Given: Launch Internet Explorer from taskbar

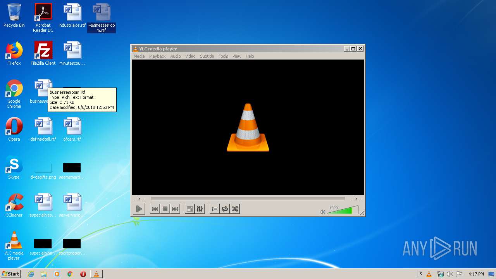Looking at the screenshot, I should pyautogui.click(x=31, y=274).
